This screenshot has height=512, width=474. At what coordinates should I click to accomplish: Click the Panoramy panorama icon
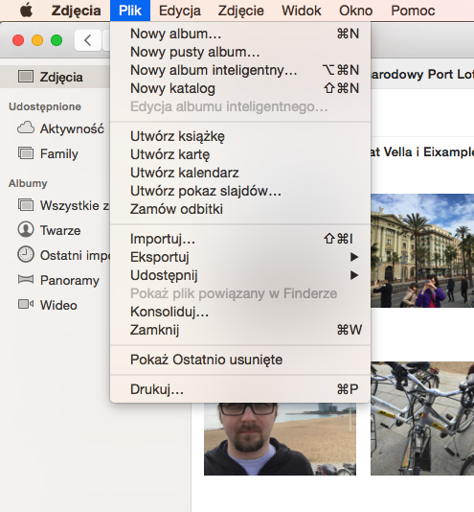tap(26, 280)
